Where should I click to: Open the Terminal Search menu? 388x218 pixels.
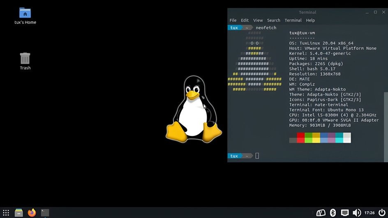tap(273, 20)
